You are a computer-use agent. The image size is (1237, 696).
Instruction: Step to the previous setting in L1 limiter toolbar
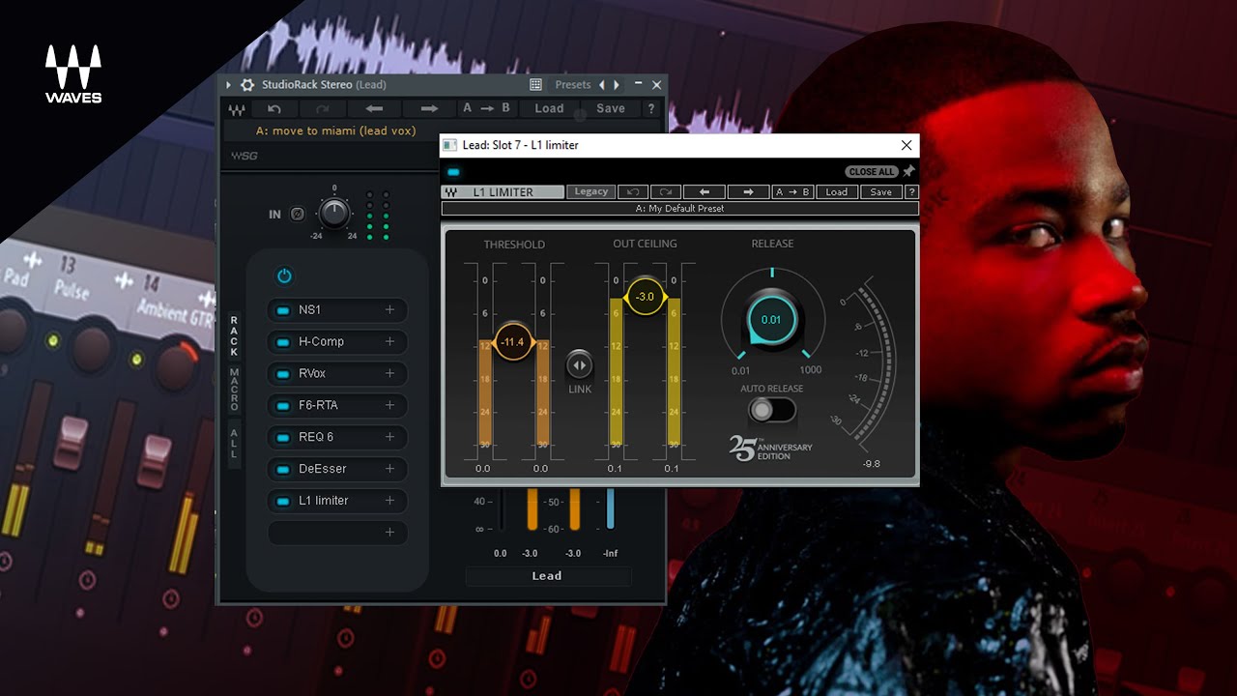(705, 192)
